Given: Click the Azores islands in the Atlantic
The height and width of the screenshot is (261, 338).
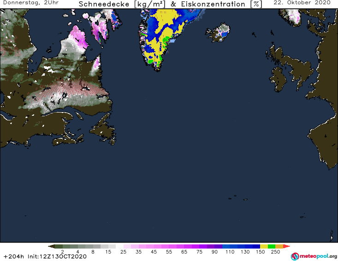Looking at the screenshot, I should (238, 198).
